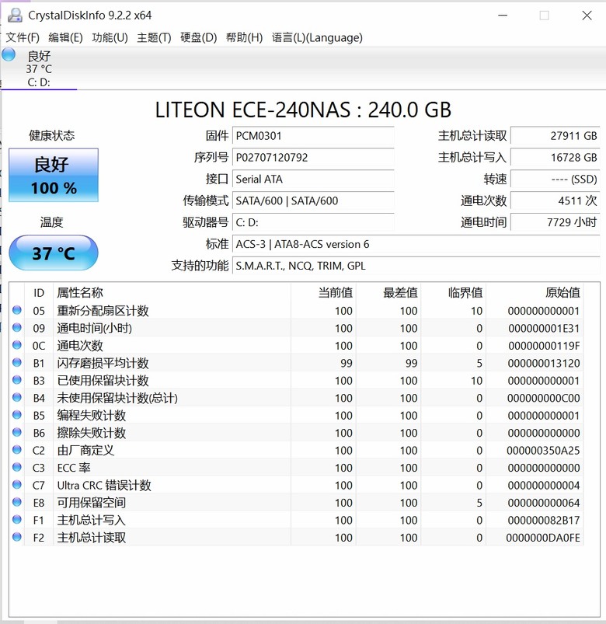Image resolution: width=606 pixels, height=624 pixels.
Task: Click the 接口 field showing Serial ATA
Action: [x=313, y=179]
